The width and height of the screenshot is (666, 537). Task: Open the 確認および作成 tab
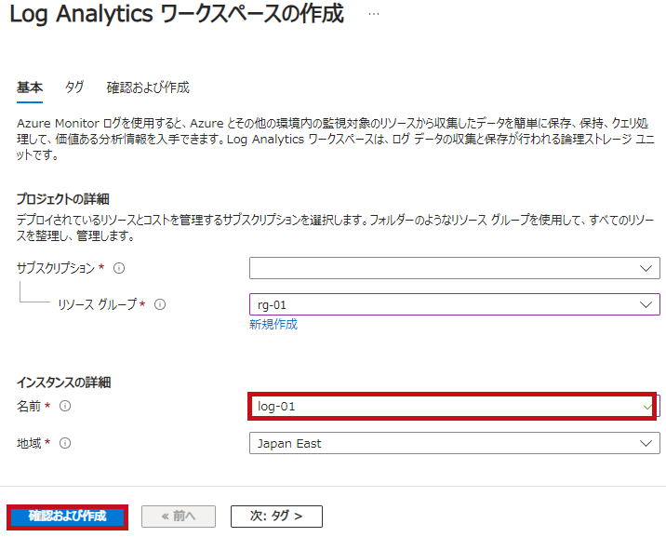click(148, 87)
